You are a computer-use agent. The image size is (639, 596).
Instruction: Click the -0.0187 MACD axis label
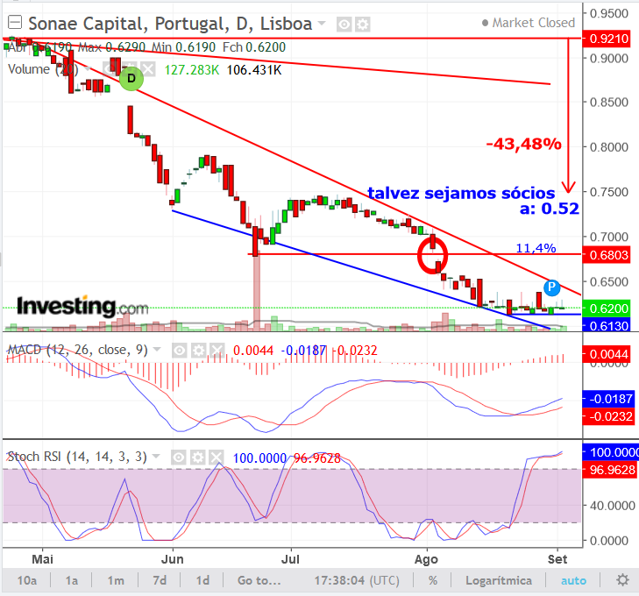click(608, 399)
